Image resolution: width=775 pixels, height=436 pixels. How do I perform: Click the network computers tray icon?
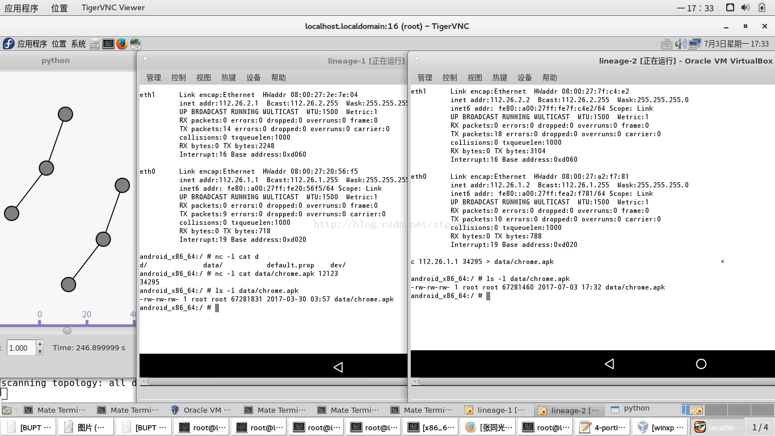click(x=695, y=44)
